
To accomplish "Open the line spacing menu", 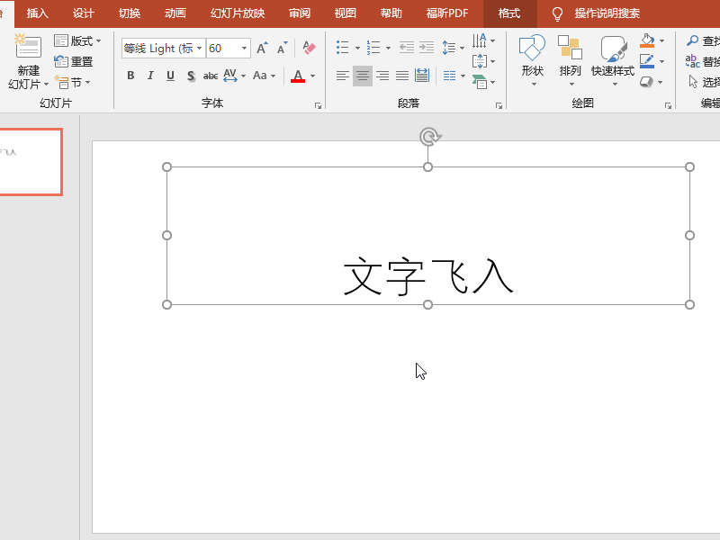I will tap(453, 48).
